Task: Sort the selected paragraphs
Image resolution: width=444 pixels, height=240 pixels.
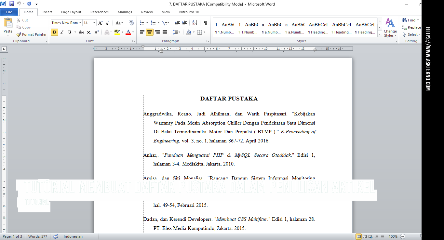Action: pos(195,23)
